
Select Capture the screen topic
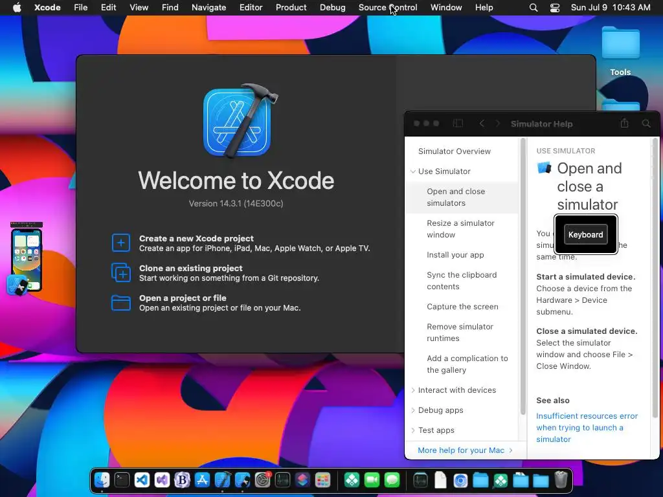462,306
